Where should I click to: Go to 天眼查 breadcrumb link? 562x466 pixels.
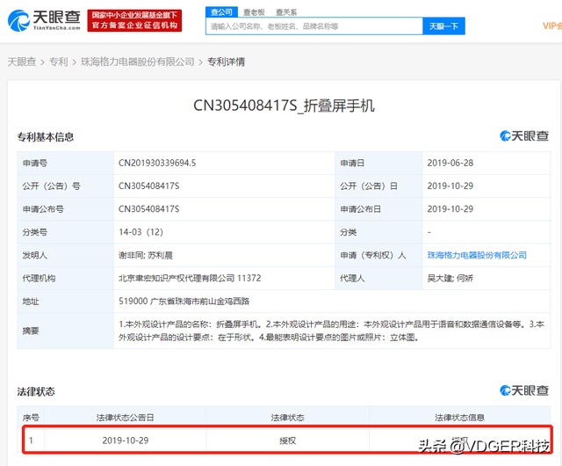(x=22, y=62)
